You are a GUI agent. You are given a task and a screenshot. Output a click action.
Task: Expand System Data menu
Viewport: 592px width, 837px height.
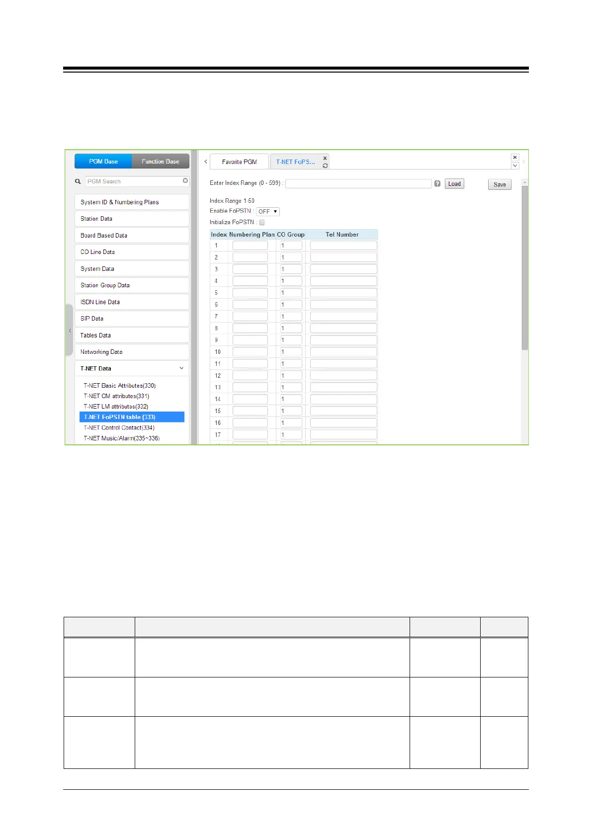click(x=132, y=269)
